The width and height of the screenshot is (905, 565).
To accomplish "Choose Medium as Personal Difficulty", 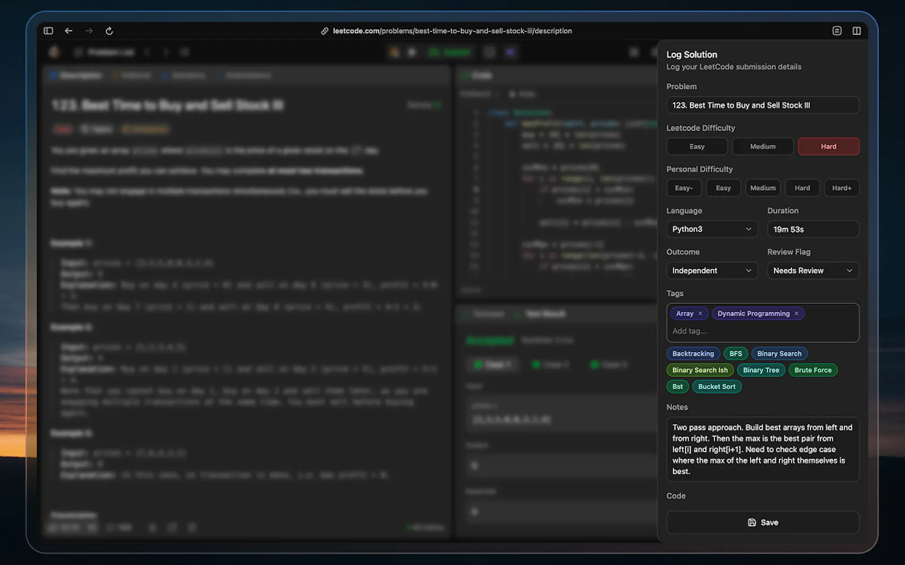I will click(763, 188).
